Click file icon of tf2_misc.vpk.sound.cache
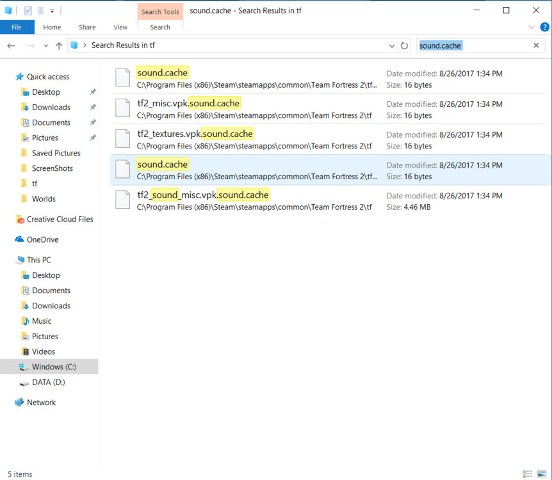Viewport: 552px width, 480px height. [x=123, y=108]
